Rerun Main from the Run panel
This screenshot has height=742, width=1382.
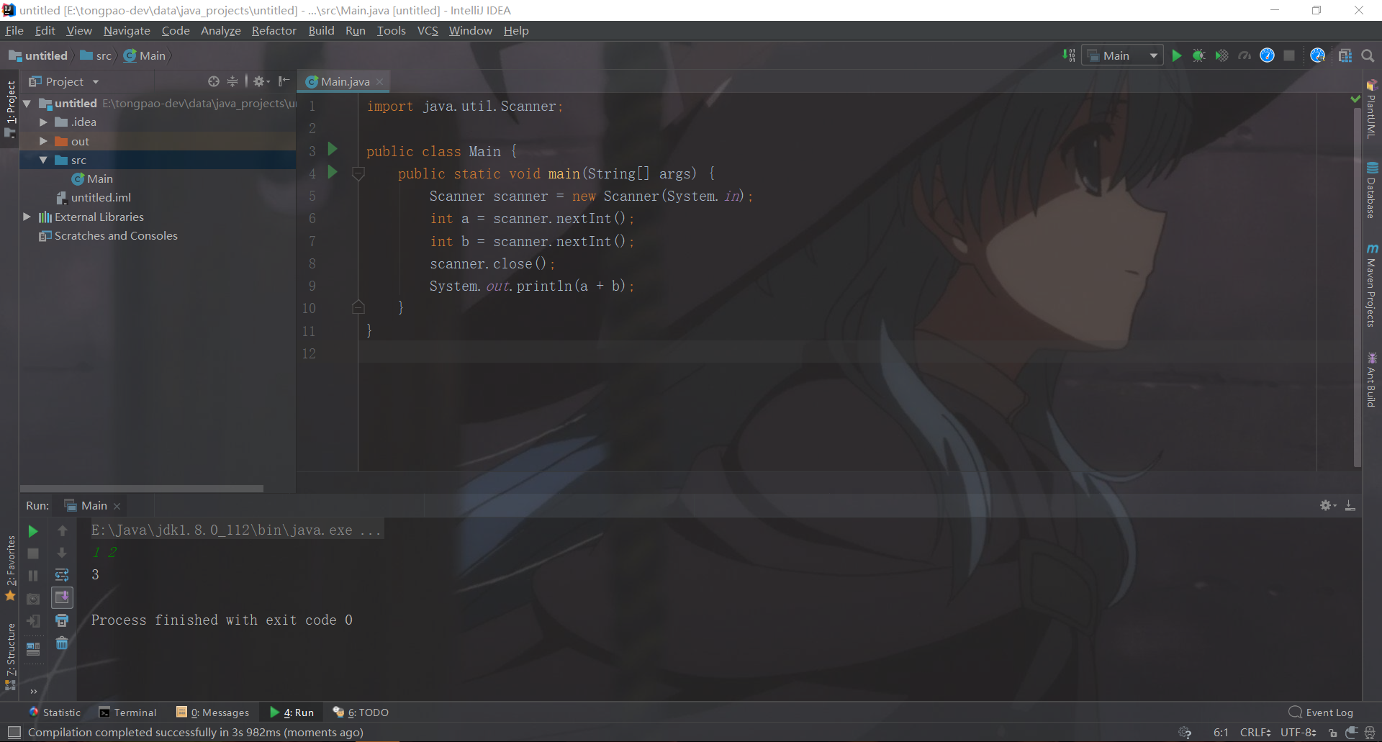coord(33,531)
